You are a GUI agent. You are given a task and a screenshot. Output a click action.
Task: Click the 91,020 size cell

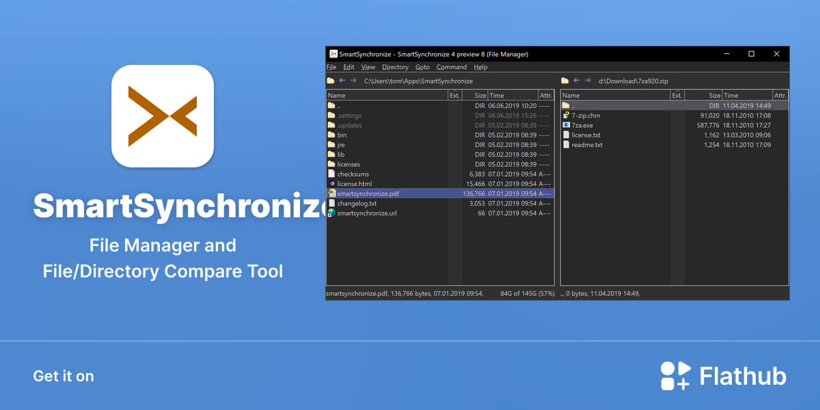pos(710,115)
